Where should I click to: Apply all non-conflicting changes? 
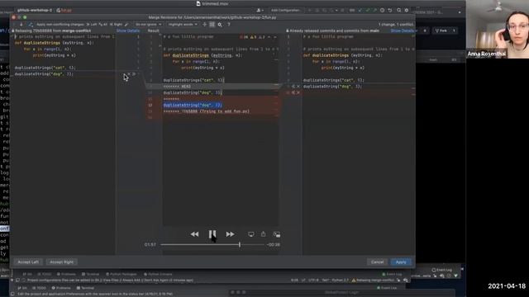click(103, 25)
